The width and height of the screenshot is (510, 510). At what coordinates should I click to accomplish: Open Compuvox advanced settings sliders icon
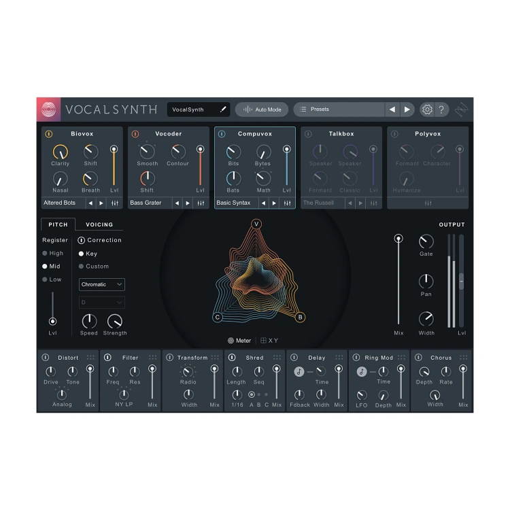pyautogui.click(x=287, y=203)
